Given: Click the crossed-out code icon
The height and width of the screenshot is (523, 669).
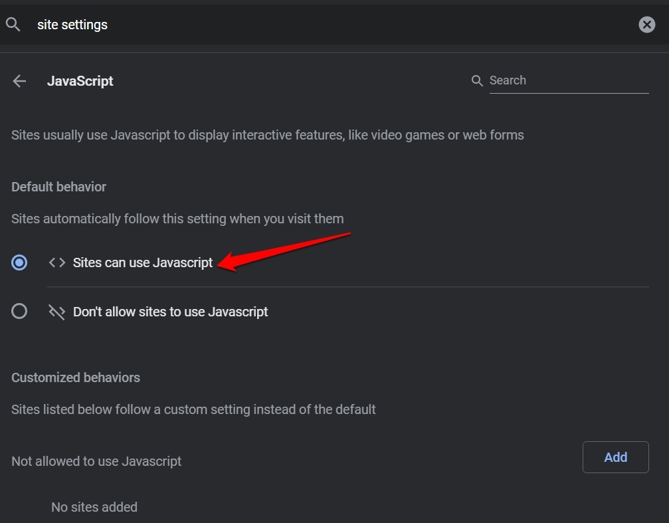Looking at the screenshot, I should click(x=56, y=312).
